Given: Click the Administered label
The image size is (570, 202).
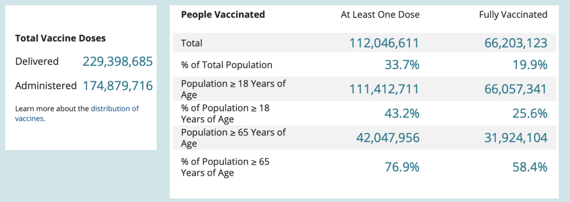Looking at the screenshot, I should [46, 86].
